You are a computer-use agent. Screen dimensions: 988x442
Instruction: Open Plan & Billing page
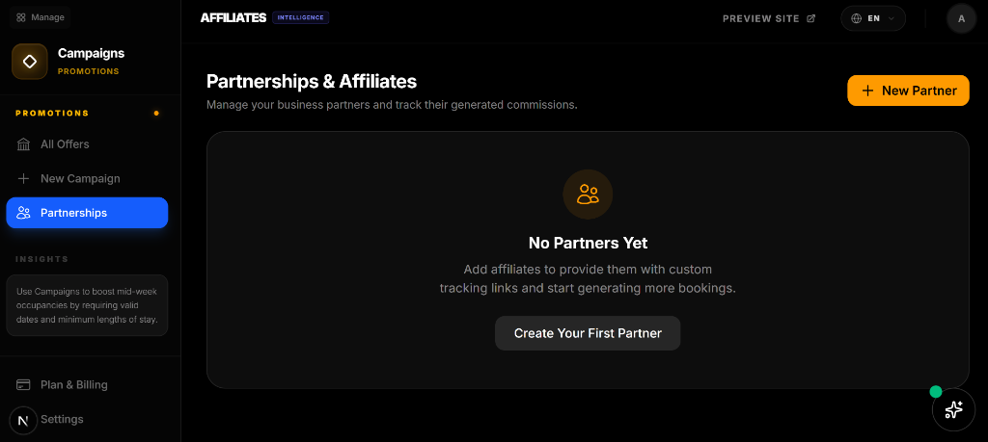[x=73, y=385]
